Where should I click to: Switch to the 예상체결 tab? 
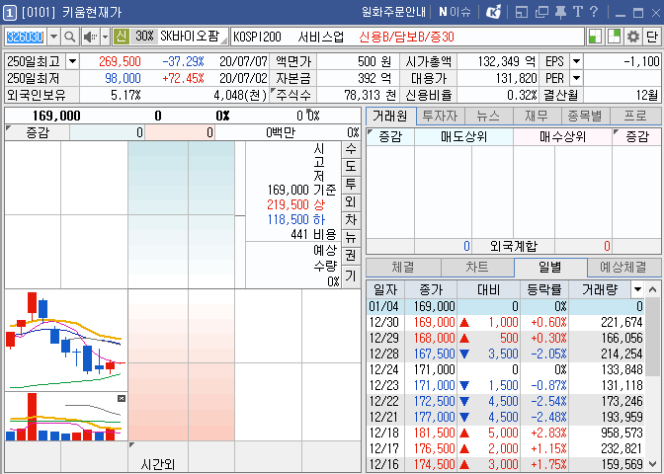[x=623, y=267]
